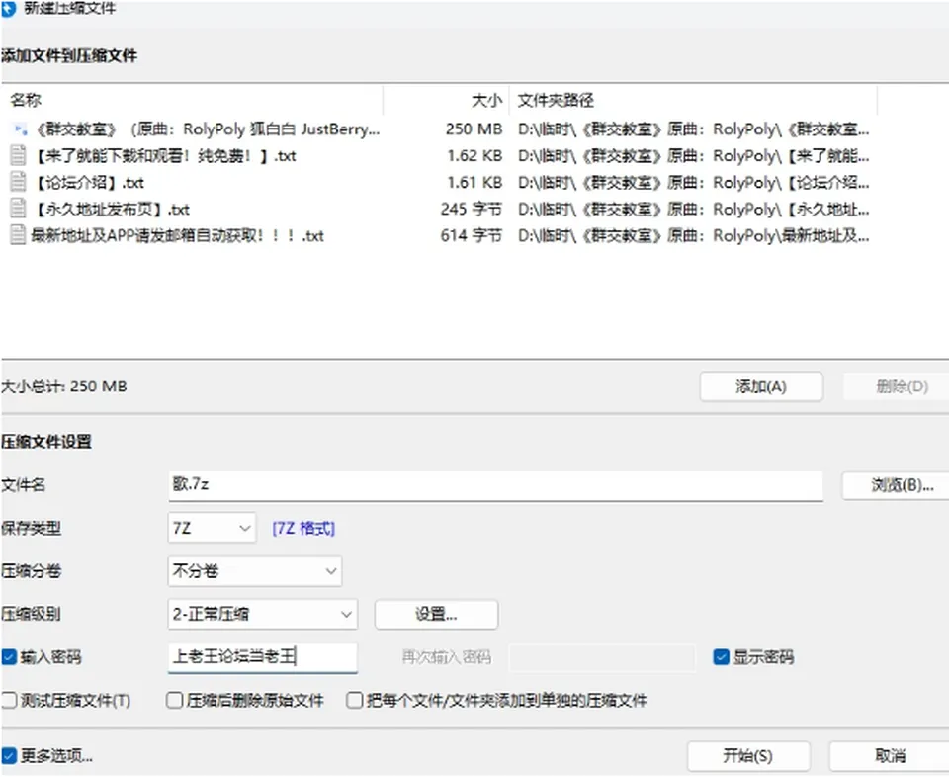Viewport: 949px width, 777px height.
Task: Uncheck the 输入密码 checkbox
Action: (x=9, y=657)
